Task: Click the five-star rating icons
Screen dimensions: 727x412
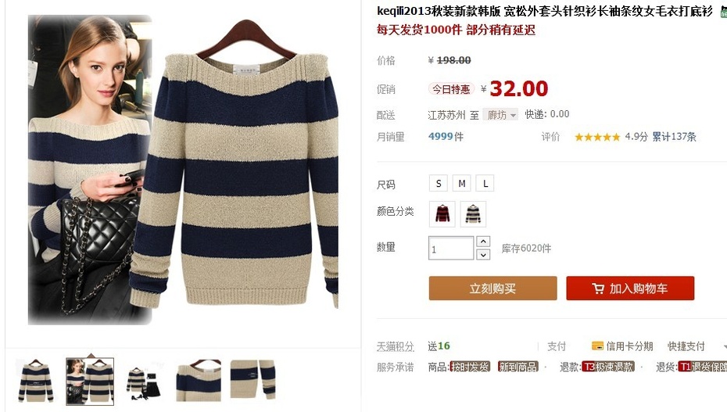Action: click(x=597, y=137)
